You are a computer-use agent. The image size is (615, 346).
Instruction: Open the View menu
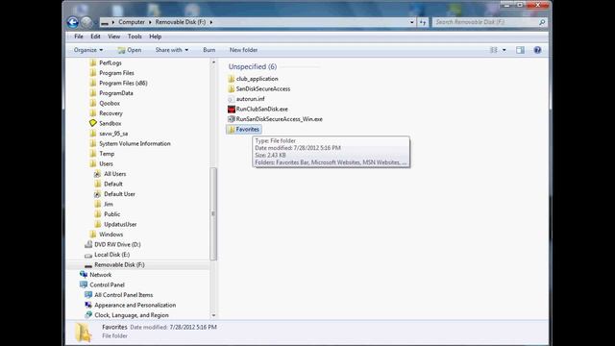pos(113,37)
